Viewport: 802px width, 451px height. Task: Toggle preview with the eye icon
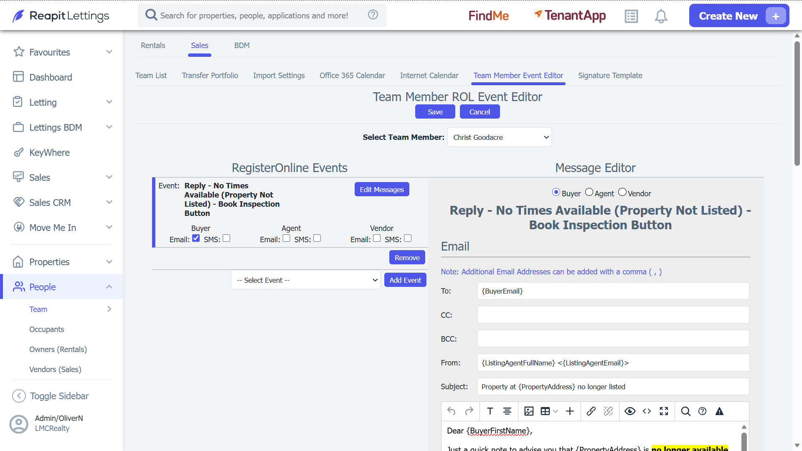[630, 411]
